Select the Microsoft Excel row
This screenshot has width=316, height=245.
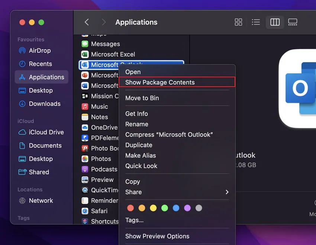[x=131, y=54]
